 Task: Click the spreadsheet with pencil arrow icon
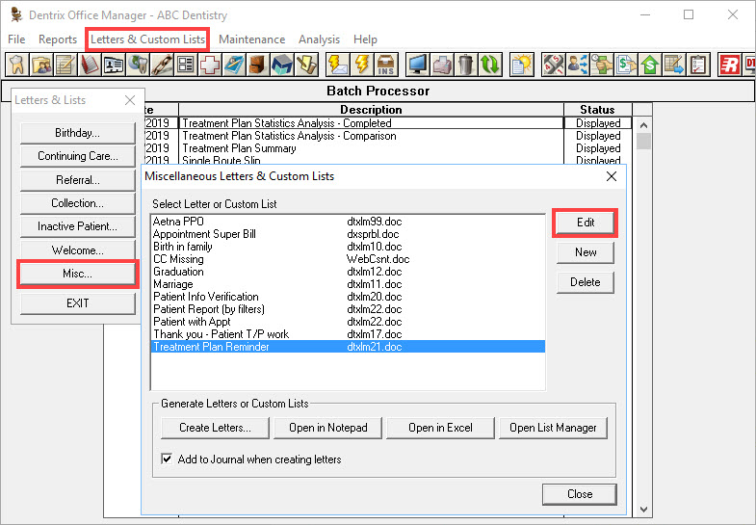point(674,65)
